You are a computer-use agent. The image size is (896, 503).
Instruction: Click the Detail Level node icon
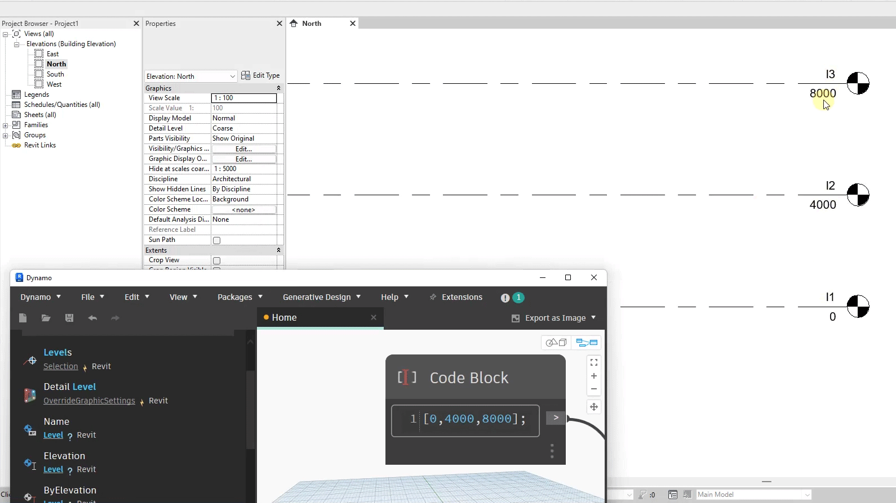tap(30, 395)
